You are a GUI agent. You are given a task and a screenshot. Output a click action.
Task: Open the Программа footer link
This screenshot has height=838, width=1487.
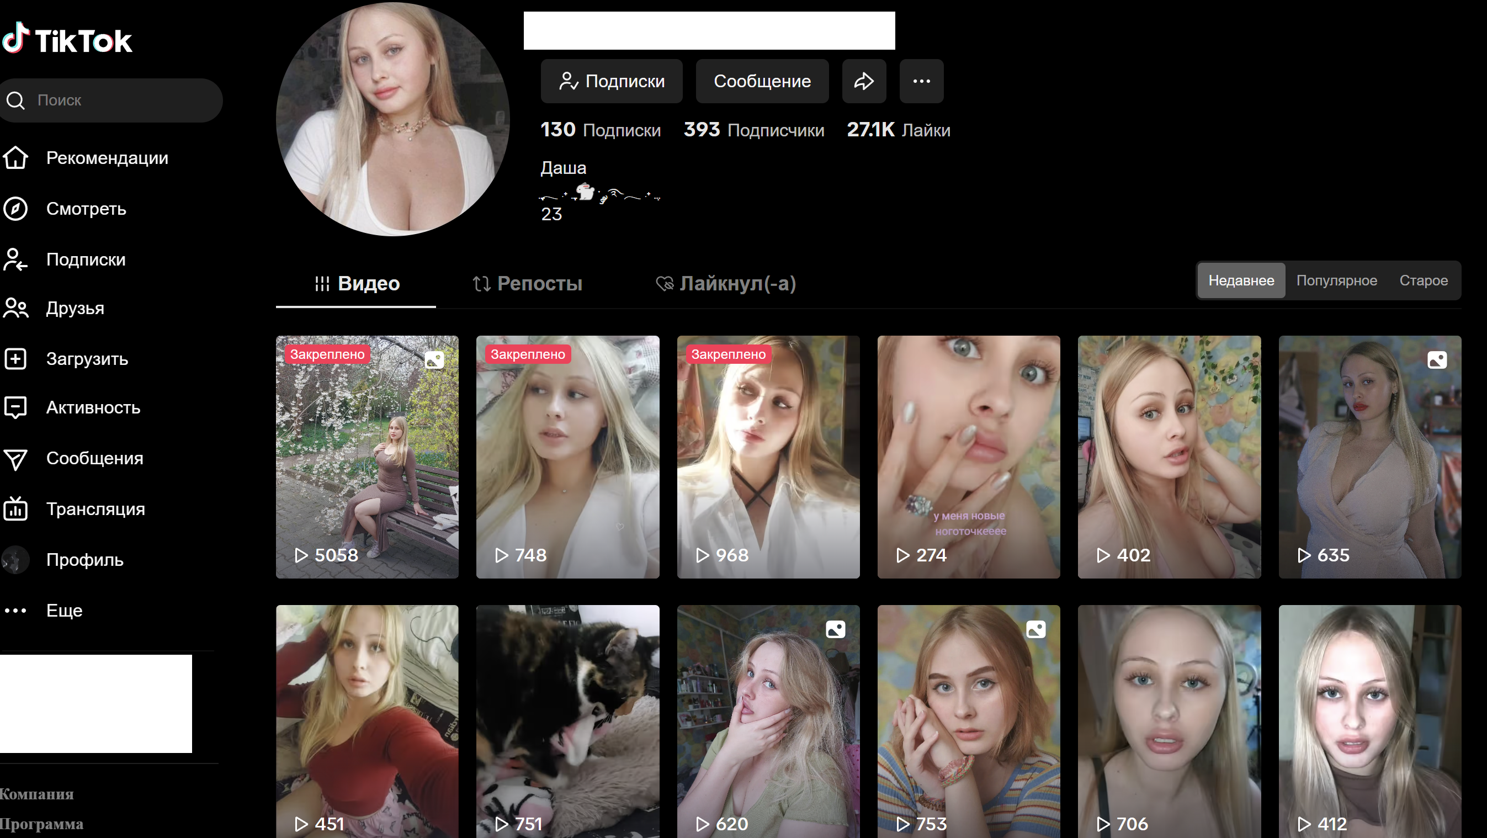[41, 824]
